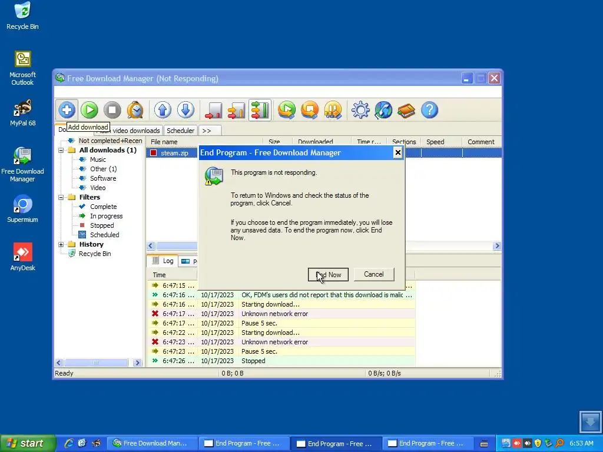Show more tabs with the >> button
This screenshot has height=452, width=603.
click(210, 131)
